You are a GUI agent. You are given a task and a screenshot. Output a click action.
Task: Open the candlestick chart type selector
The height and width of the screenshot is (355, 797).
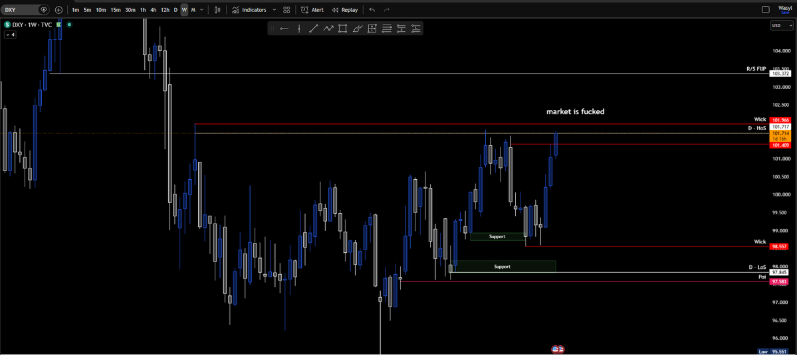point(217,10)
